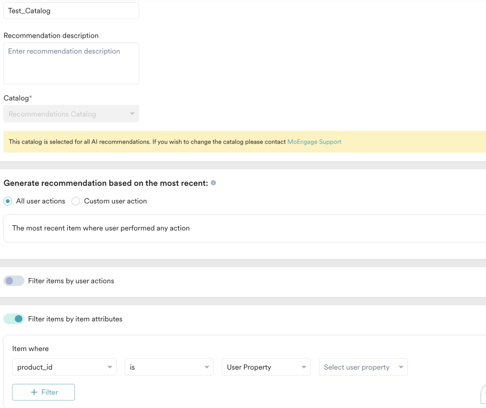Image resolution: width=486 pixels, height=408 pixels.
Task: Click the MoEngage Support link
Action: tap(314, 142)
